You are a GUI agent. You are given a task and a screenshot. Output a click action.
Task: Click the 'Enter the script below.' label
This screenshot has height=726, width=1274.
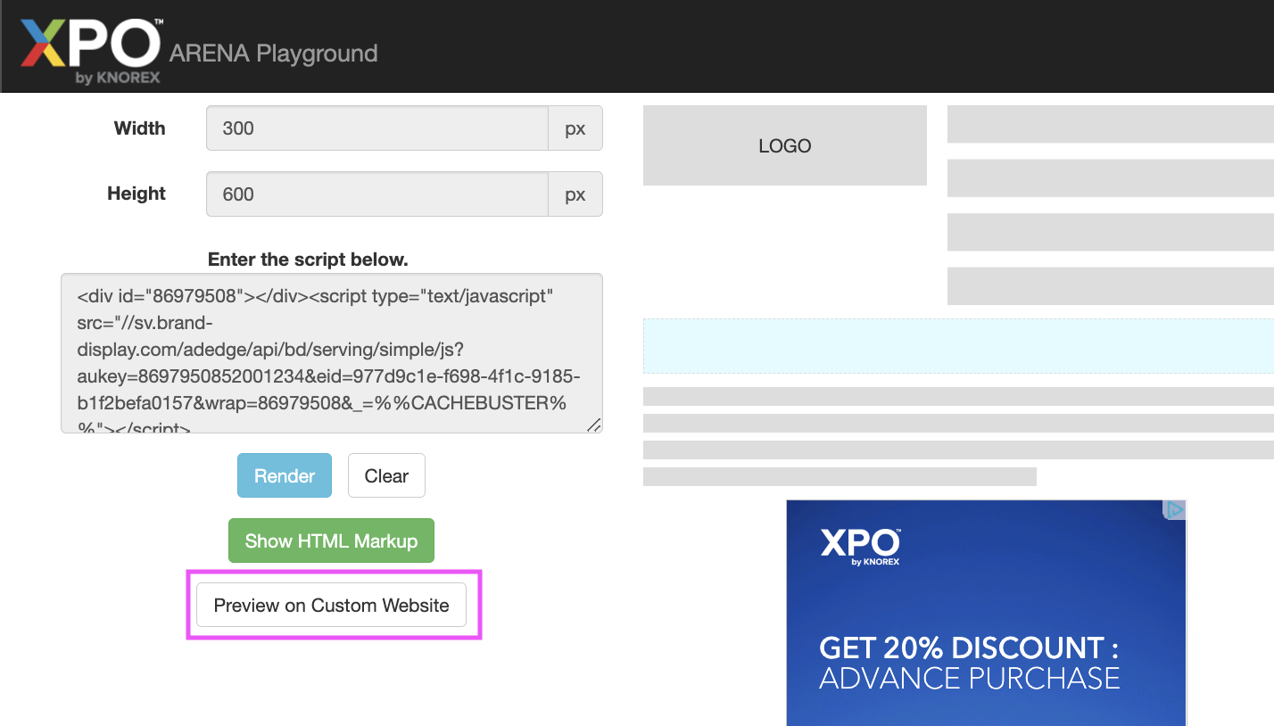307,260
